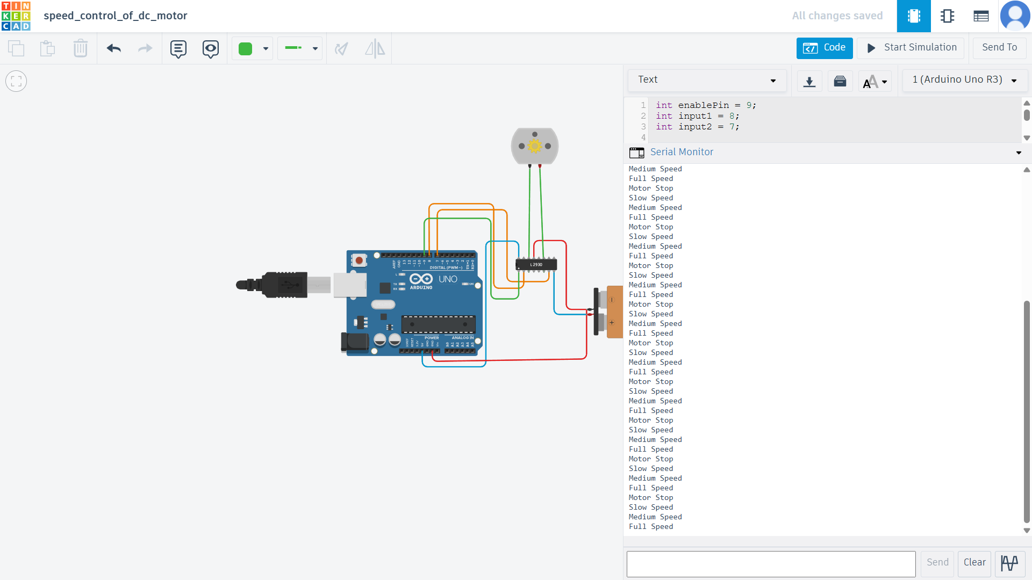Switch to circuit view tab
The width and height of the screenshot is (1032, 580).
point(914,16)
